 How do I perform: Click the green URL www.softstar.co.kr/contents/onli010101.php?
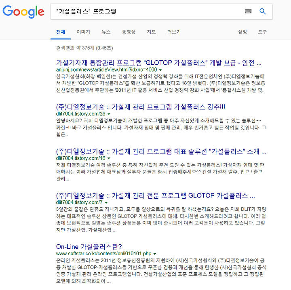103,254
